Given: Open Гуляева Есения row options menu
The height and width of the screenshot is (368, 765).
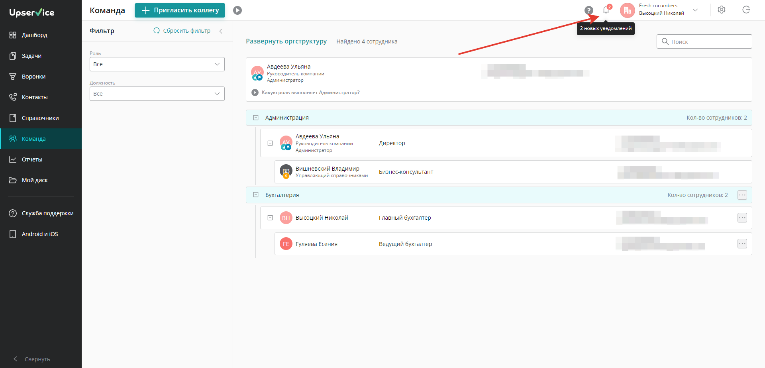Looking at the screenshot, I should pyautogui.click(x=742, y=244).
